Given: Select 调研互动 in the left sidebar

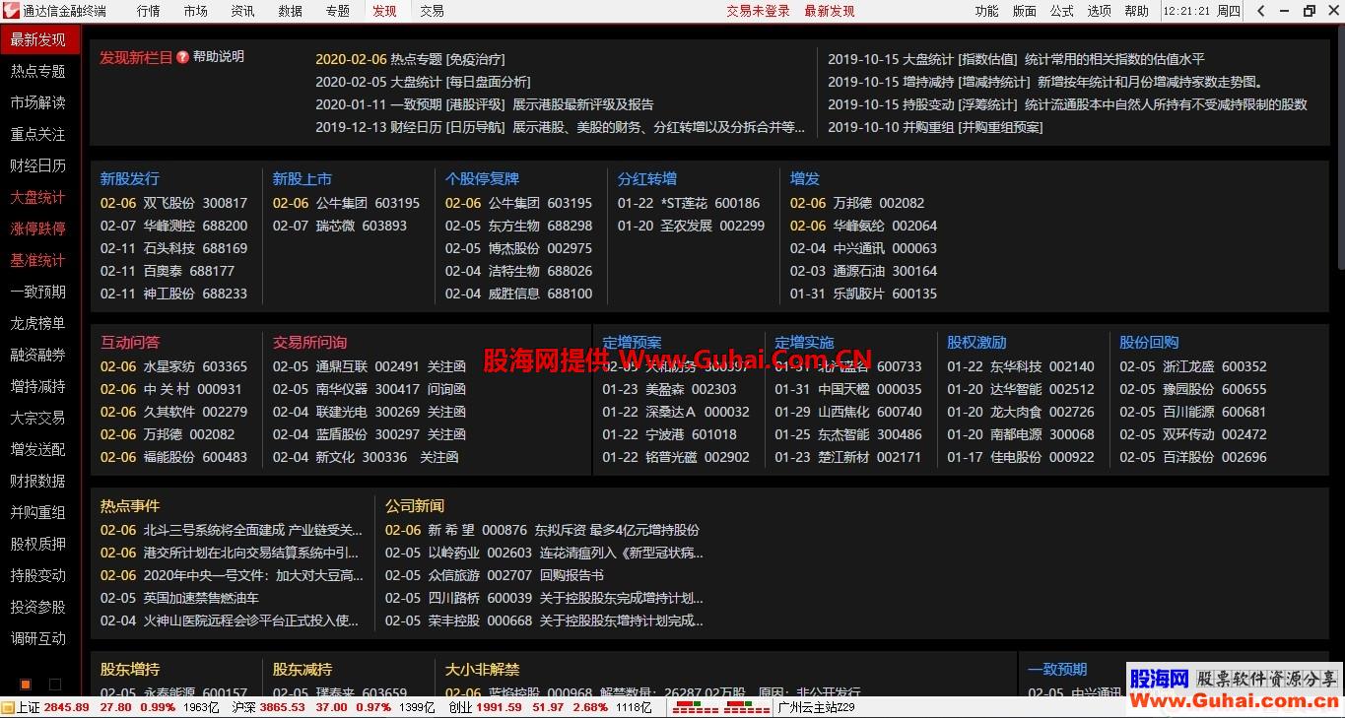Looking at the screenshot, I should [x=38, y=638].
